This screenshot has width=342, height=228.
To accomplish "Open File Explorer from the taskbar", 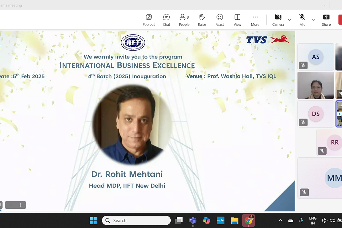I will click(x=235, y=220).
